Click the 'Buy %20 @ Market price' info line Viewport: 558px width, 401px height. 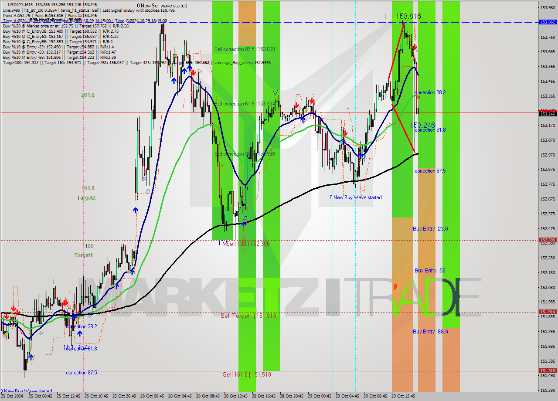coord(66,26)
